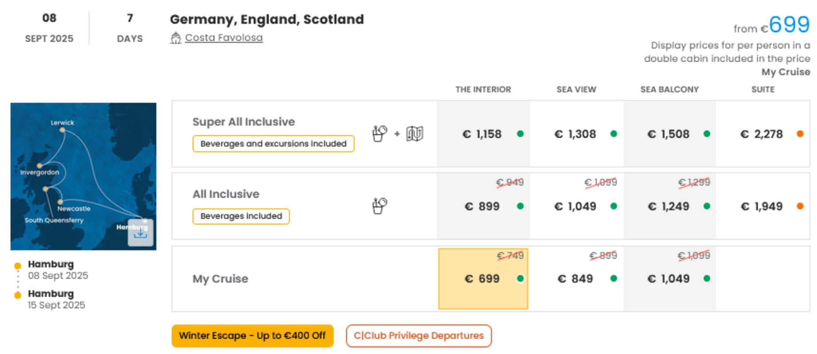Click the Beverages included badge
Viewport: 817px width, 354px height.
coord(241,216)
